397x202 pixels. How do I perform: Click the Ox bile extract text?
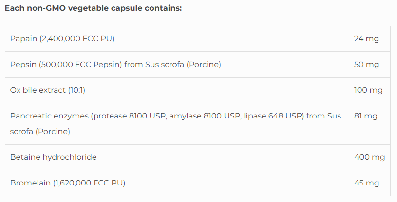(x=37, y=90)
